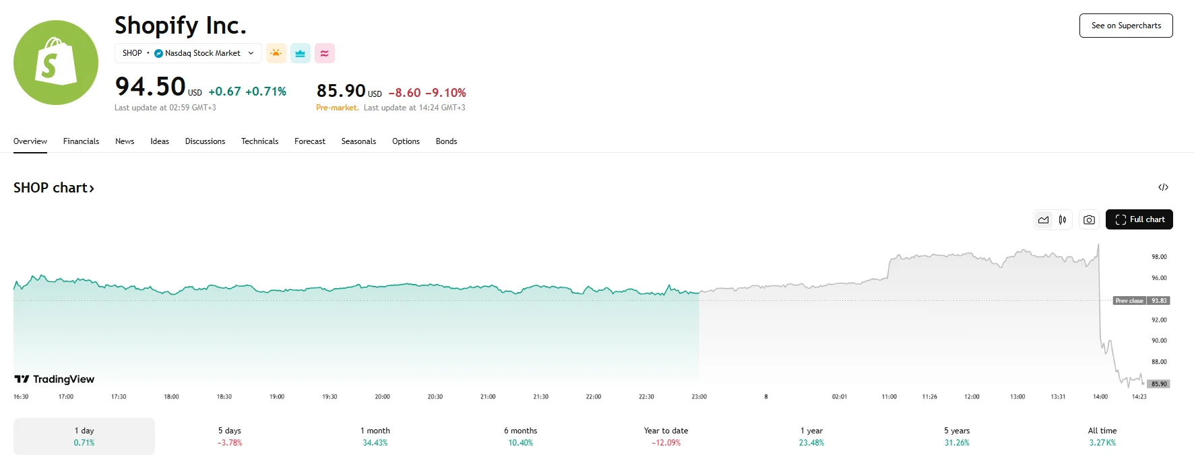The height and width of the screenshot is (461, 1194).
Task: Click the sun pre-market session icon
Action: pyautogui.click(x=276, y=53)
